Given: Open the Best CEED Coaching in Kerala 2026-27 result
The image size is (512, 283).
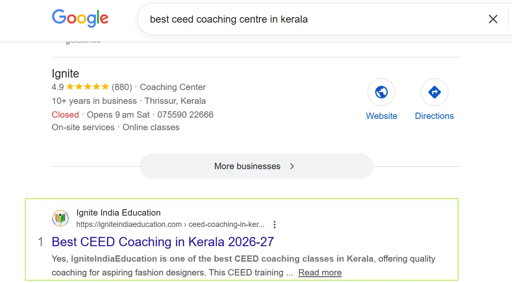Looking at the screenshot, I should pos(163,242).
